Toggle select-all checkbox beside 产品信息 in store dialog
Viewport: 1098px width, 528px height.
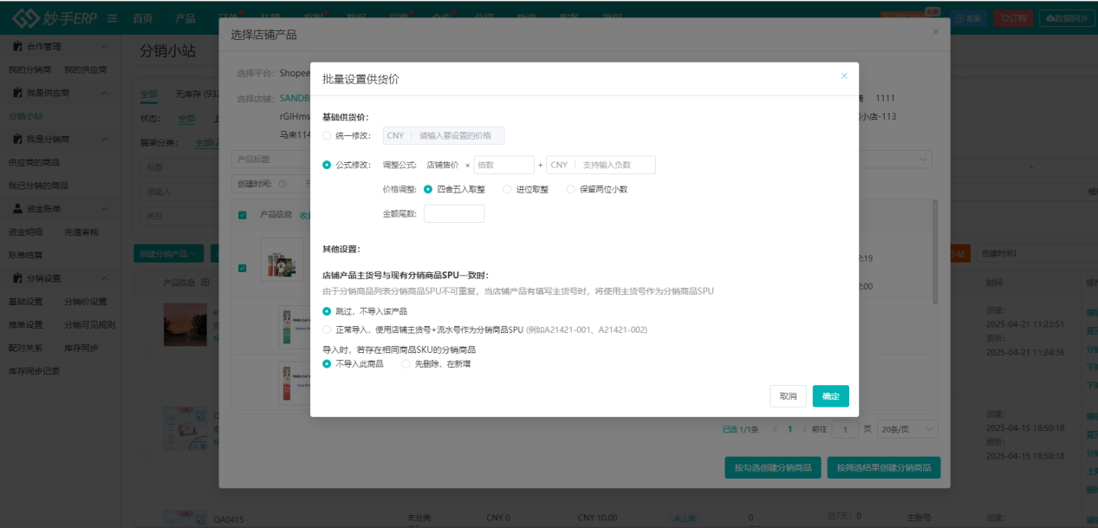pyautogui.click(x=242, y=215)
